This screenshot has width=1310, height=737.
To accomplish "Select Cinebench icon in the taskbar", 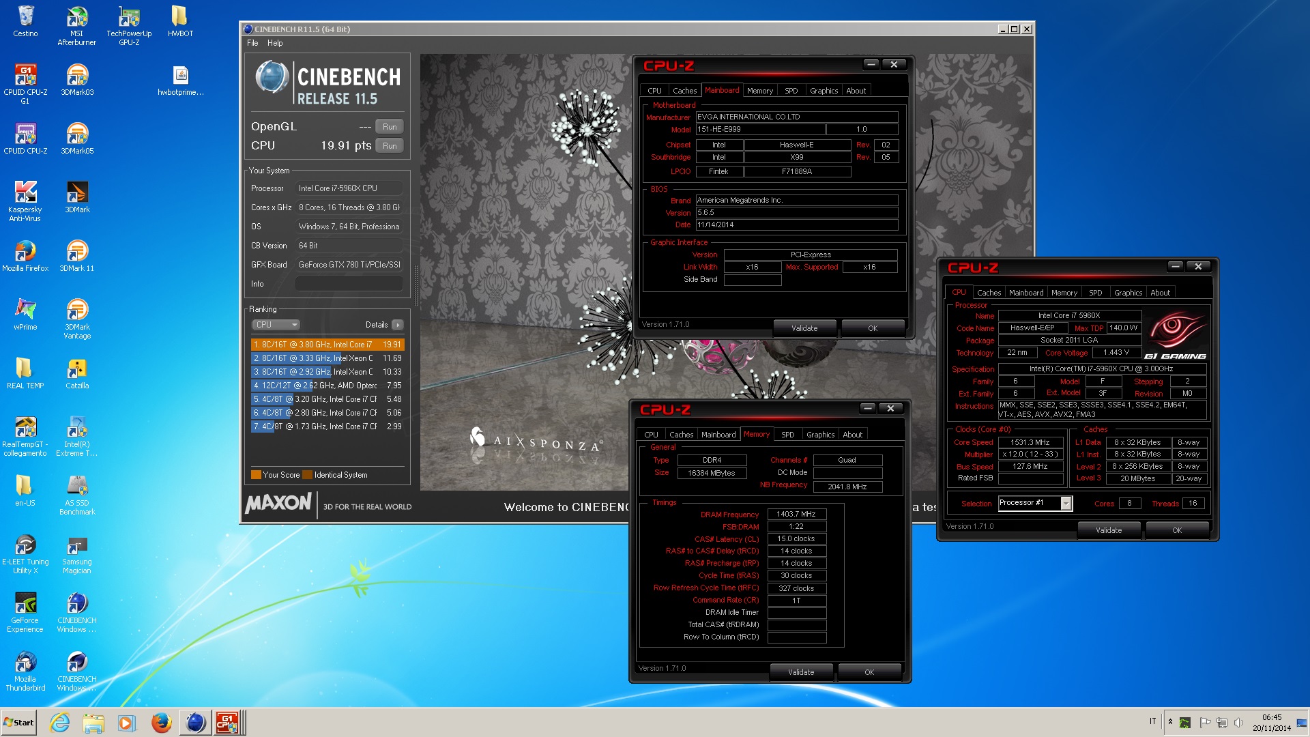I will [x=195, y=723].
